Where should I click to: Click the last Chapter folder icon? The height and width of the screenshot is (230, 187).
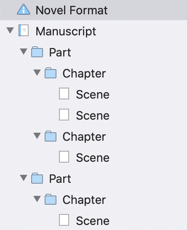pos(51,199)
